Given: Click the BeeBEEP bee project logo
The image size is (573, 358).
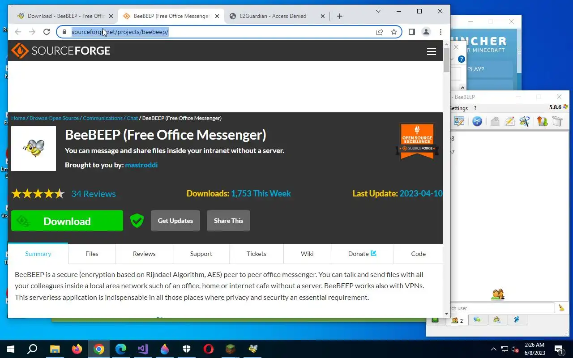Looking at the screenshot, I should coord(34,149).
